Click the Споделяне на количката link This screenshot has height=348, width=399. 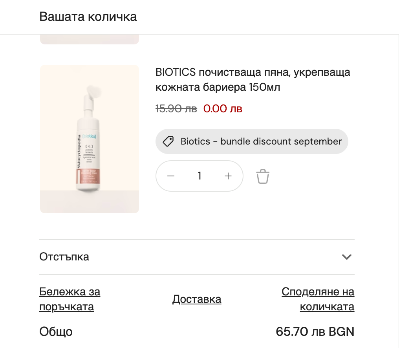[x=318, y=299]
